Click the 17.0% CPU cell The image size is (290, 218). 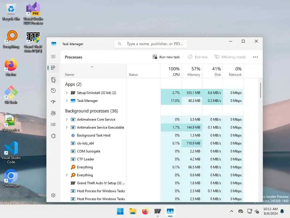tap(171, 101)
